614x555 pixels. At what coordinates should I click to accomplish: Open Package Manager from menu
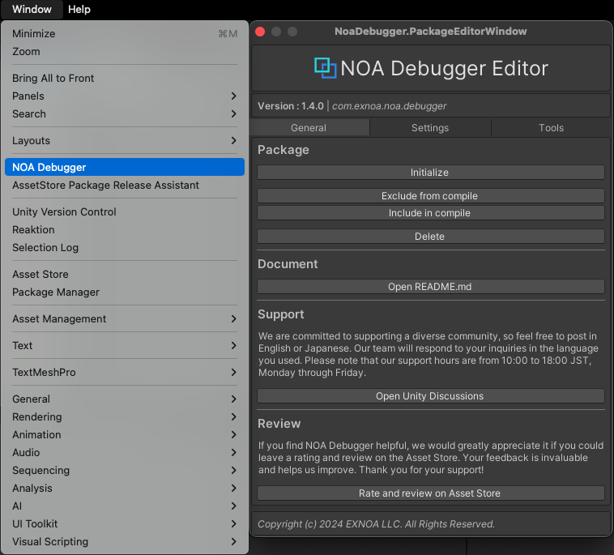(x=125, y=292)
